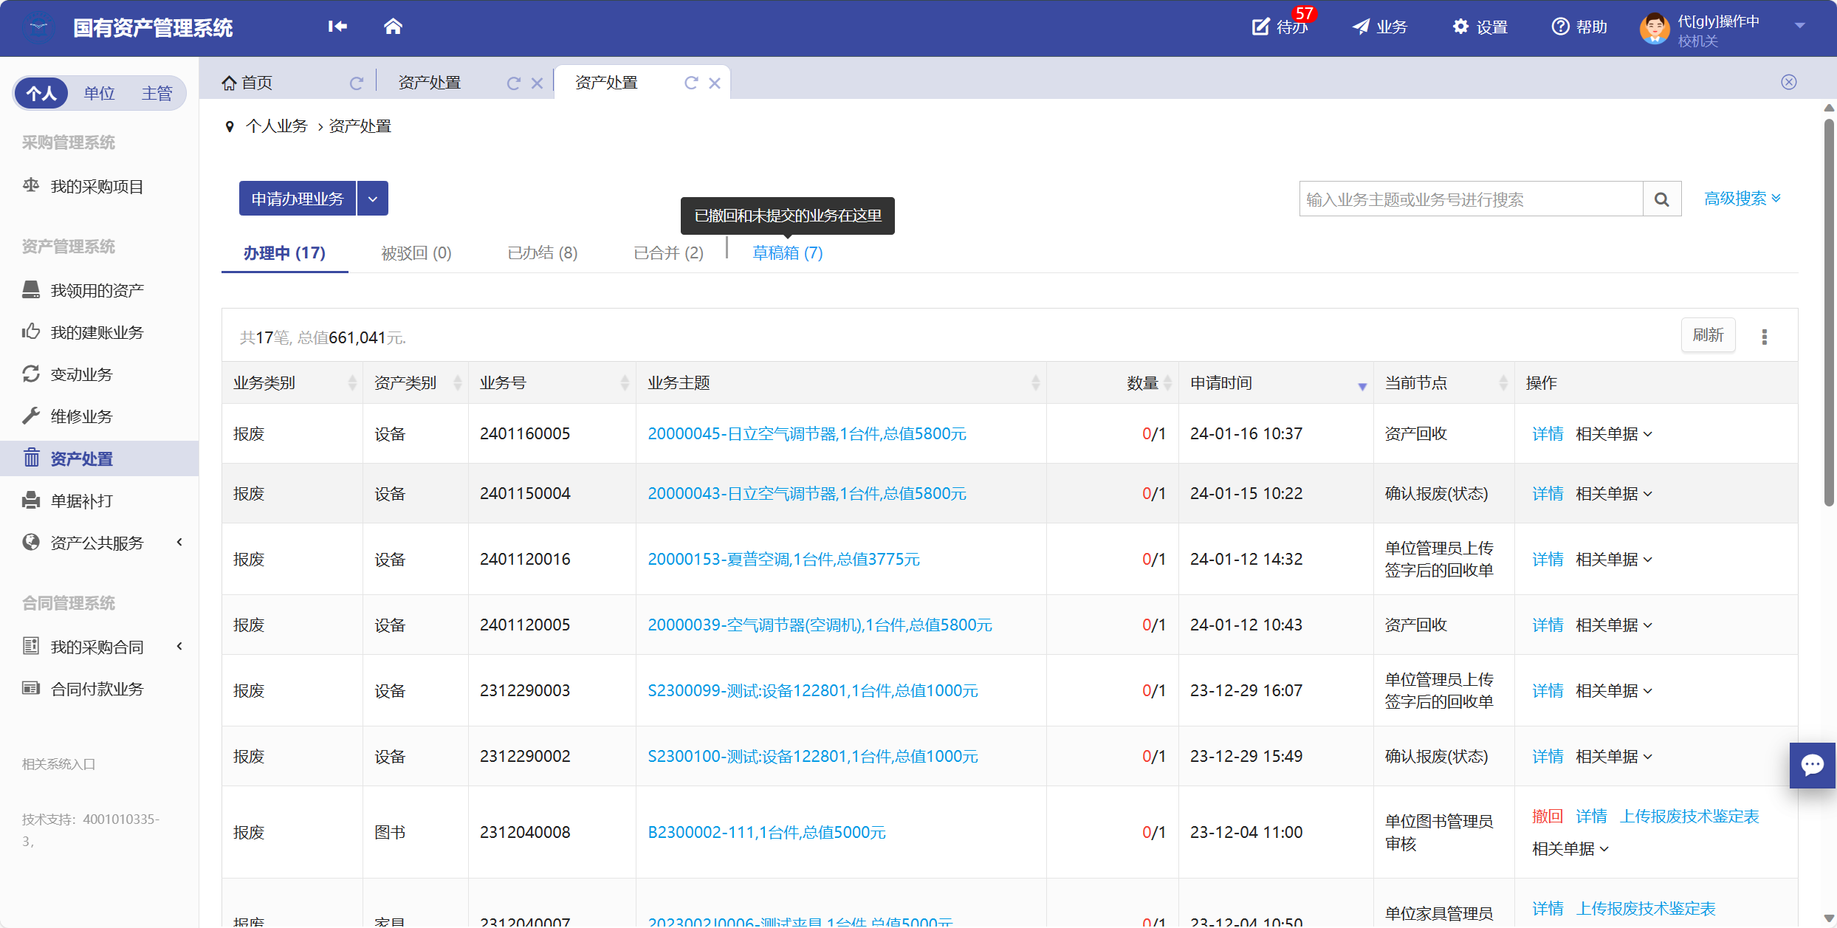Click the search magnifier button

point(1661,199)
